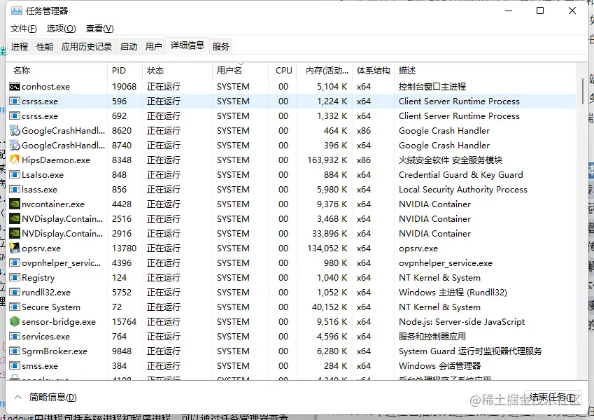
Task: Click the lsass.exe process icon
Action: 15,190
